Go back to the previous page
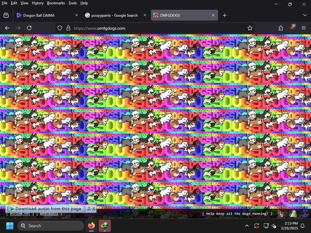The image size is (311, 233). [x=7, y=28]
